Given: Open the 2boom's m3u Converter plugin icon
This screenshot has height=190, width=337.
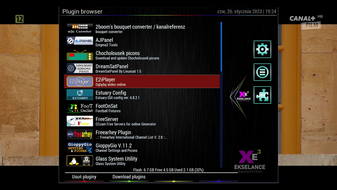Looking at the screenshot, I should 80,29.
